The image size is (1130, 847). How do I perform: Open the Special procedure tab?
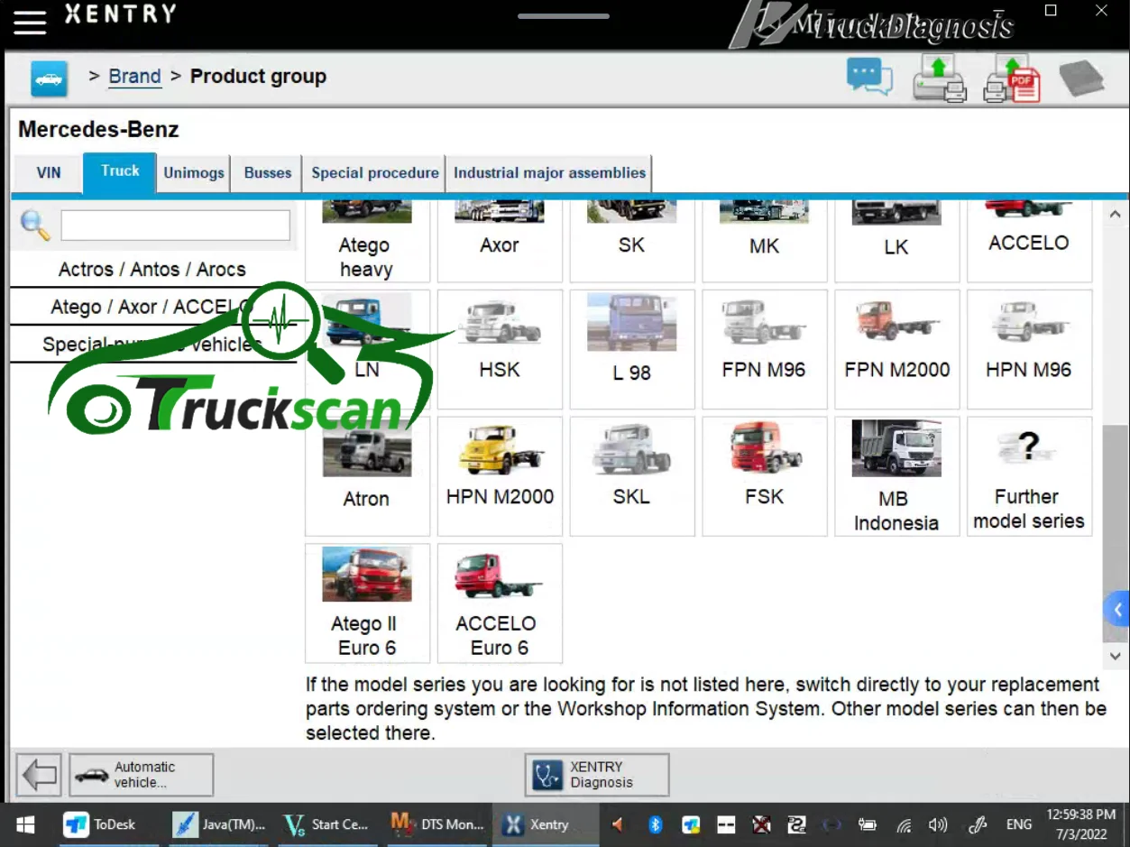click(x=374, y=173)
